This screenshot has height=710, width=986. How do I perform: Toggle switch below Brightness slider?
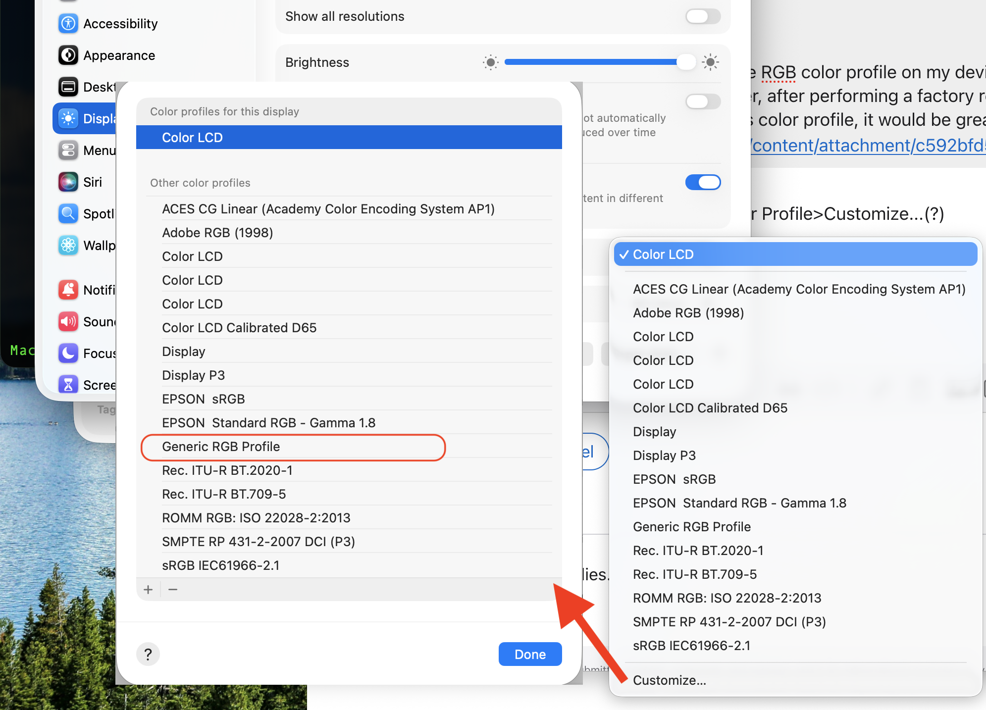pos(703,101)
